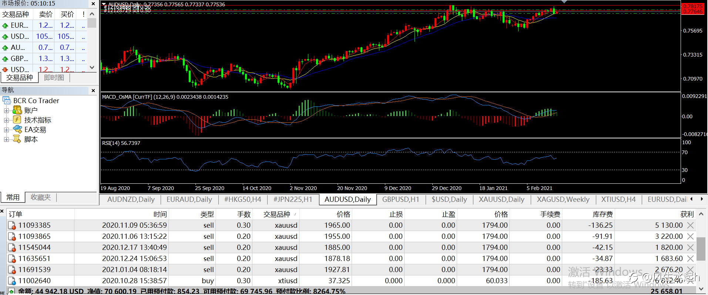Sort orders by 获利 profit column header
The width and height of the screenshot is (708, 295).
(655, 214)
